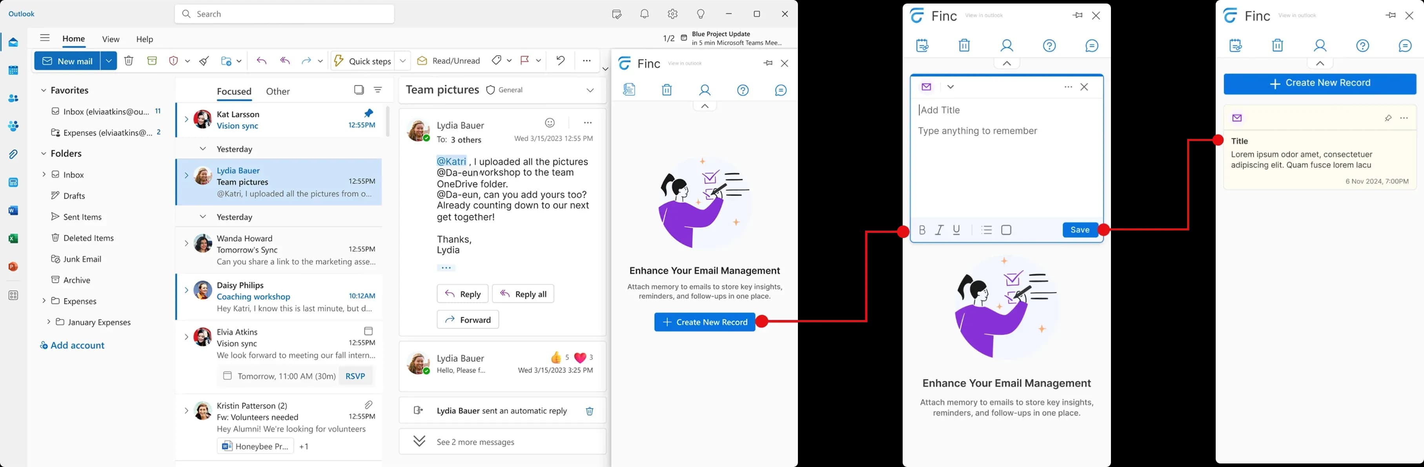Add a reaction with the emoji icon
Screen dimensions: 1424x467
coord(550,123)
